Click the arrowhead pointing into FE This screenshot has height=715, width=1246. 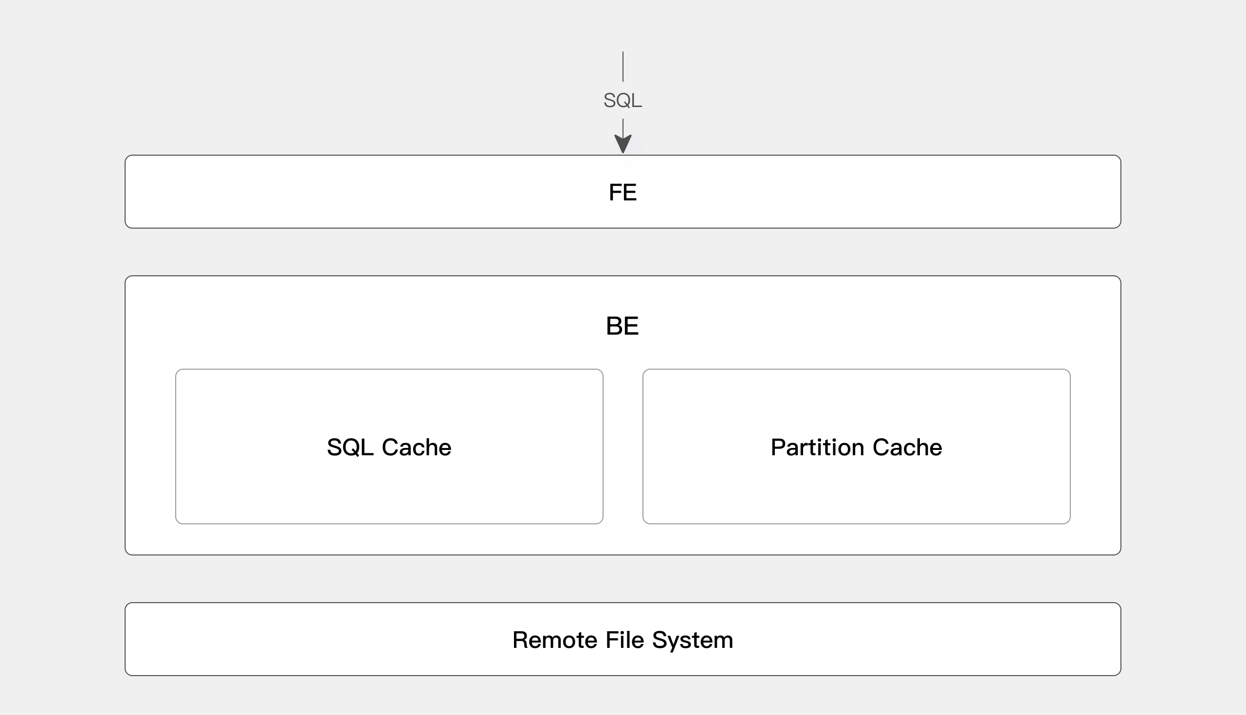coord(623,143)
